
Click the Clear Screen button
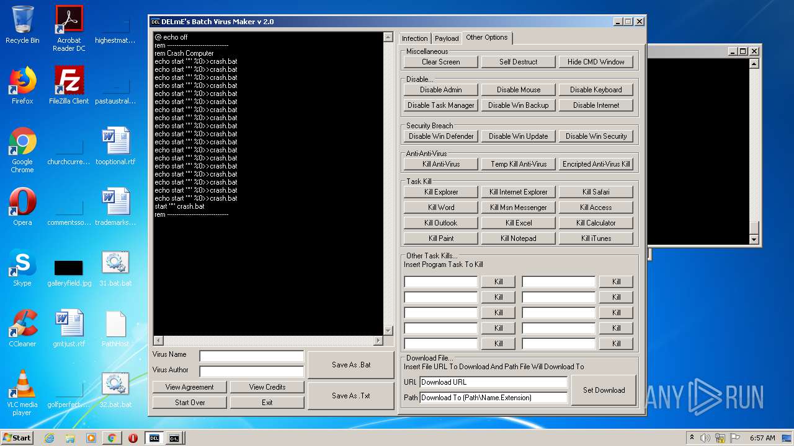pyautogui.click(x=441, y=62)
